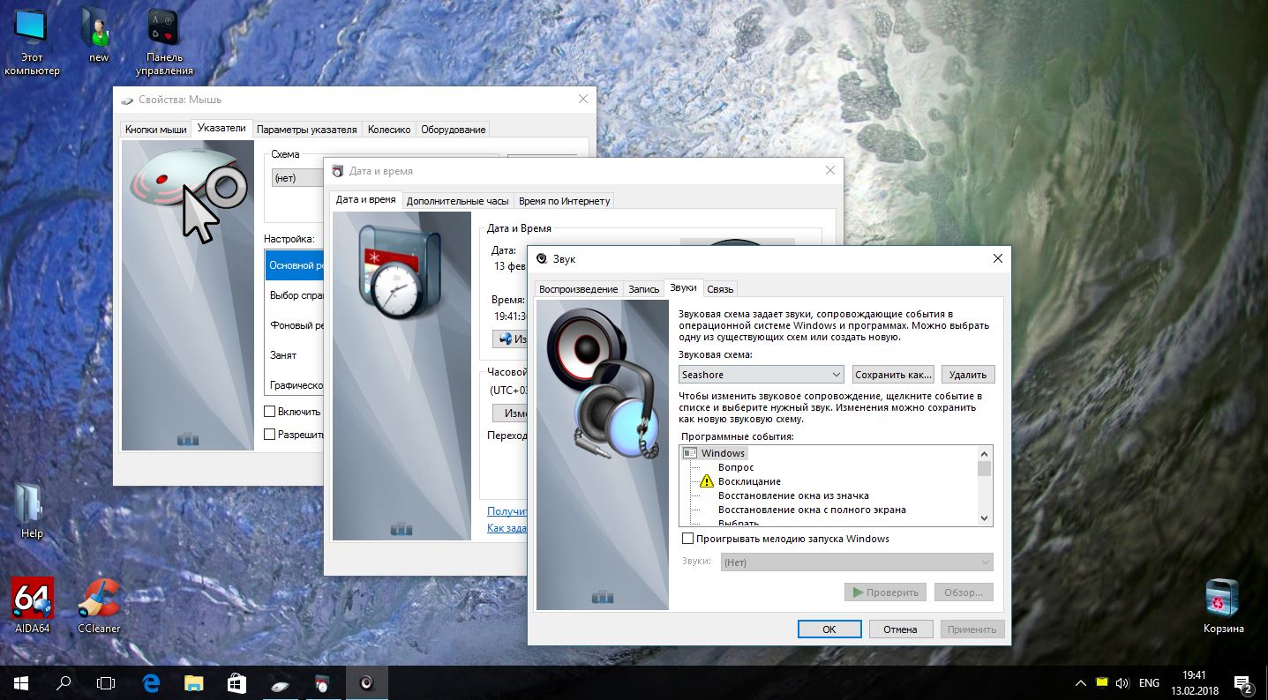Select Восклицание in program events list
Image resolution: width=1268 pixels, height=700 pixels.
[749, 481]
